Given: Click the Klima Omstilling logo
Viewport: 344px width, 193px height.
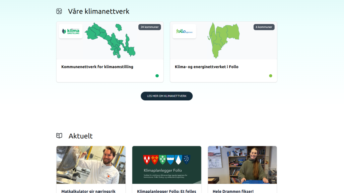Looking at the screenshot, I should (x=71, y=31).
